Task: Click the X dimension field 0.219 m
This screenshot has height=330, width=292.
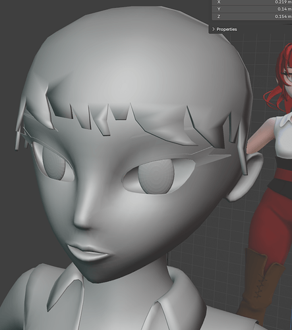Action: [252, 2]
